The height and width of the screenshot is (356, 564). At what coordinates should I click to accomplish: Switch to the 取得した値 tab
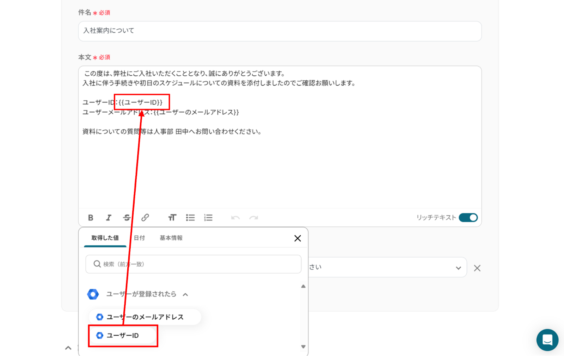pyautogui.click(x=105, y=238)
